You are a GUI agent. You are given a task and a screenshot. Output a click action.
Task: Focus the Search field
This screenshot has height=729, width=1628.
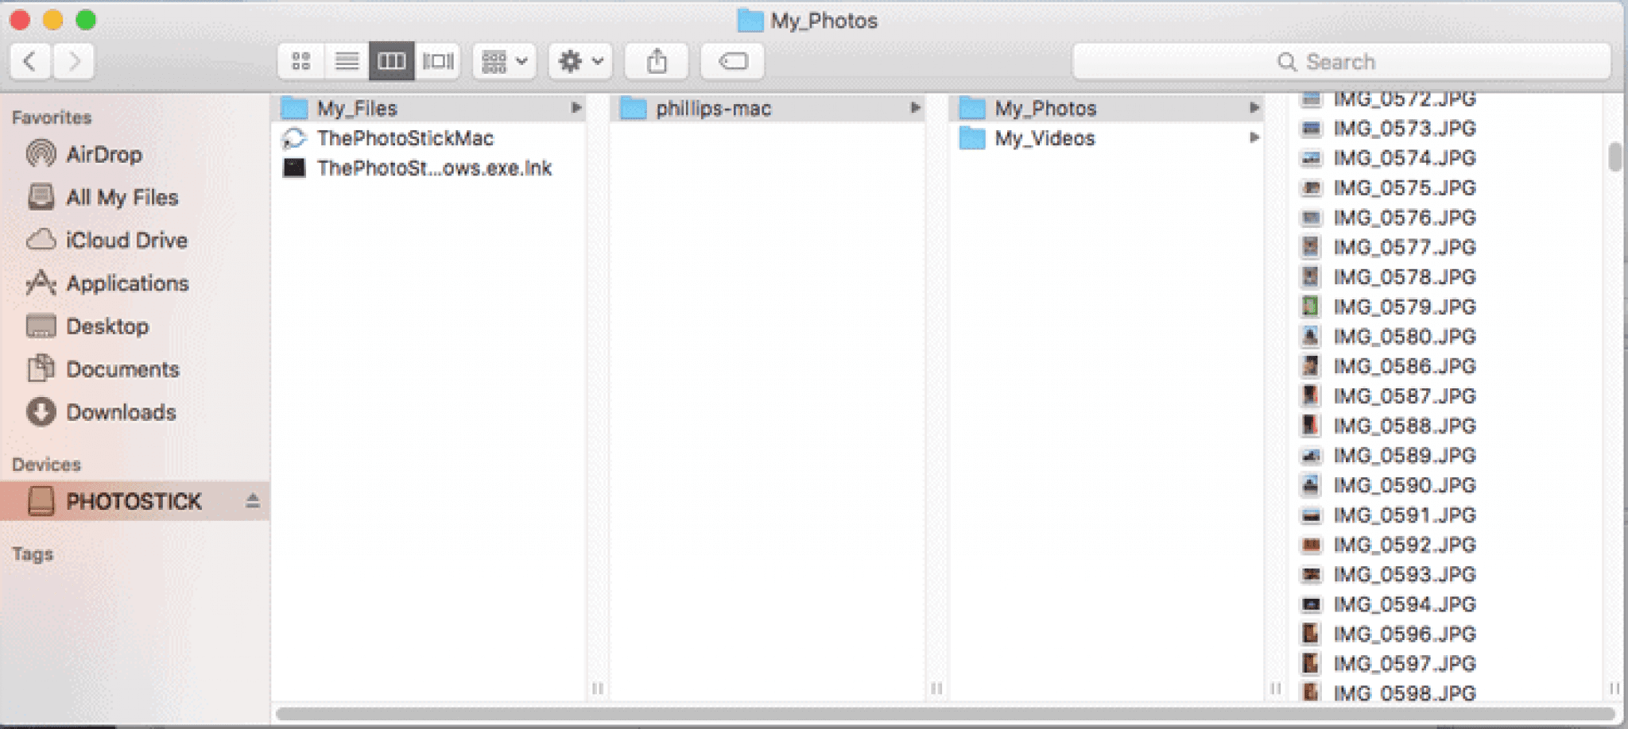pyautogui.click(x=1342, y=61)
